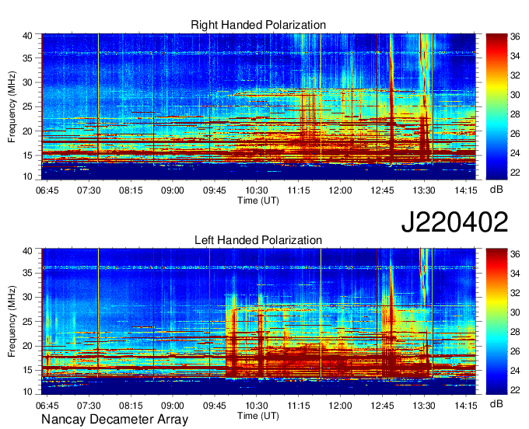The height and width of the screenshot is (429, 529).
Task: Select the 22 dB value on the upper colorbar
Action: [515, 173]
